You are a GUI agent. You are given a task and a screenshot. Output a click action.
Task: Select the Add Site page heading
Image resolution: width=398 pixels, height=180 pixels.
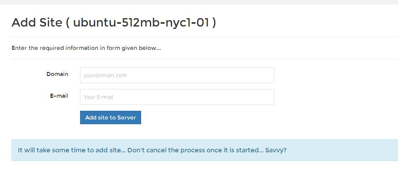pyautogui.click(x=114, y=23)
